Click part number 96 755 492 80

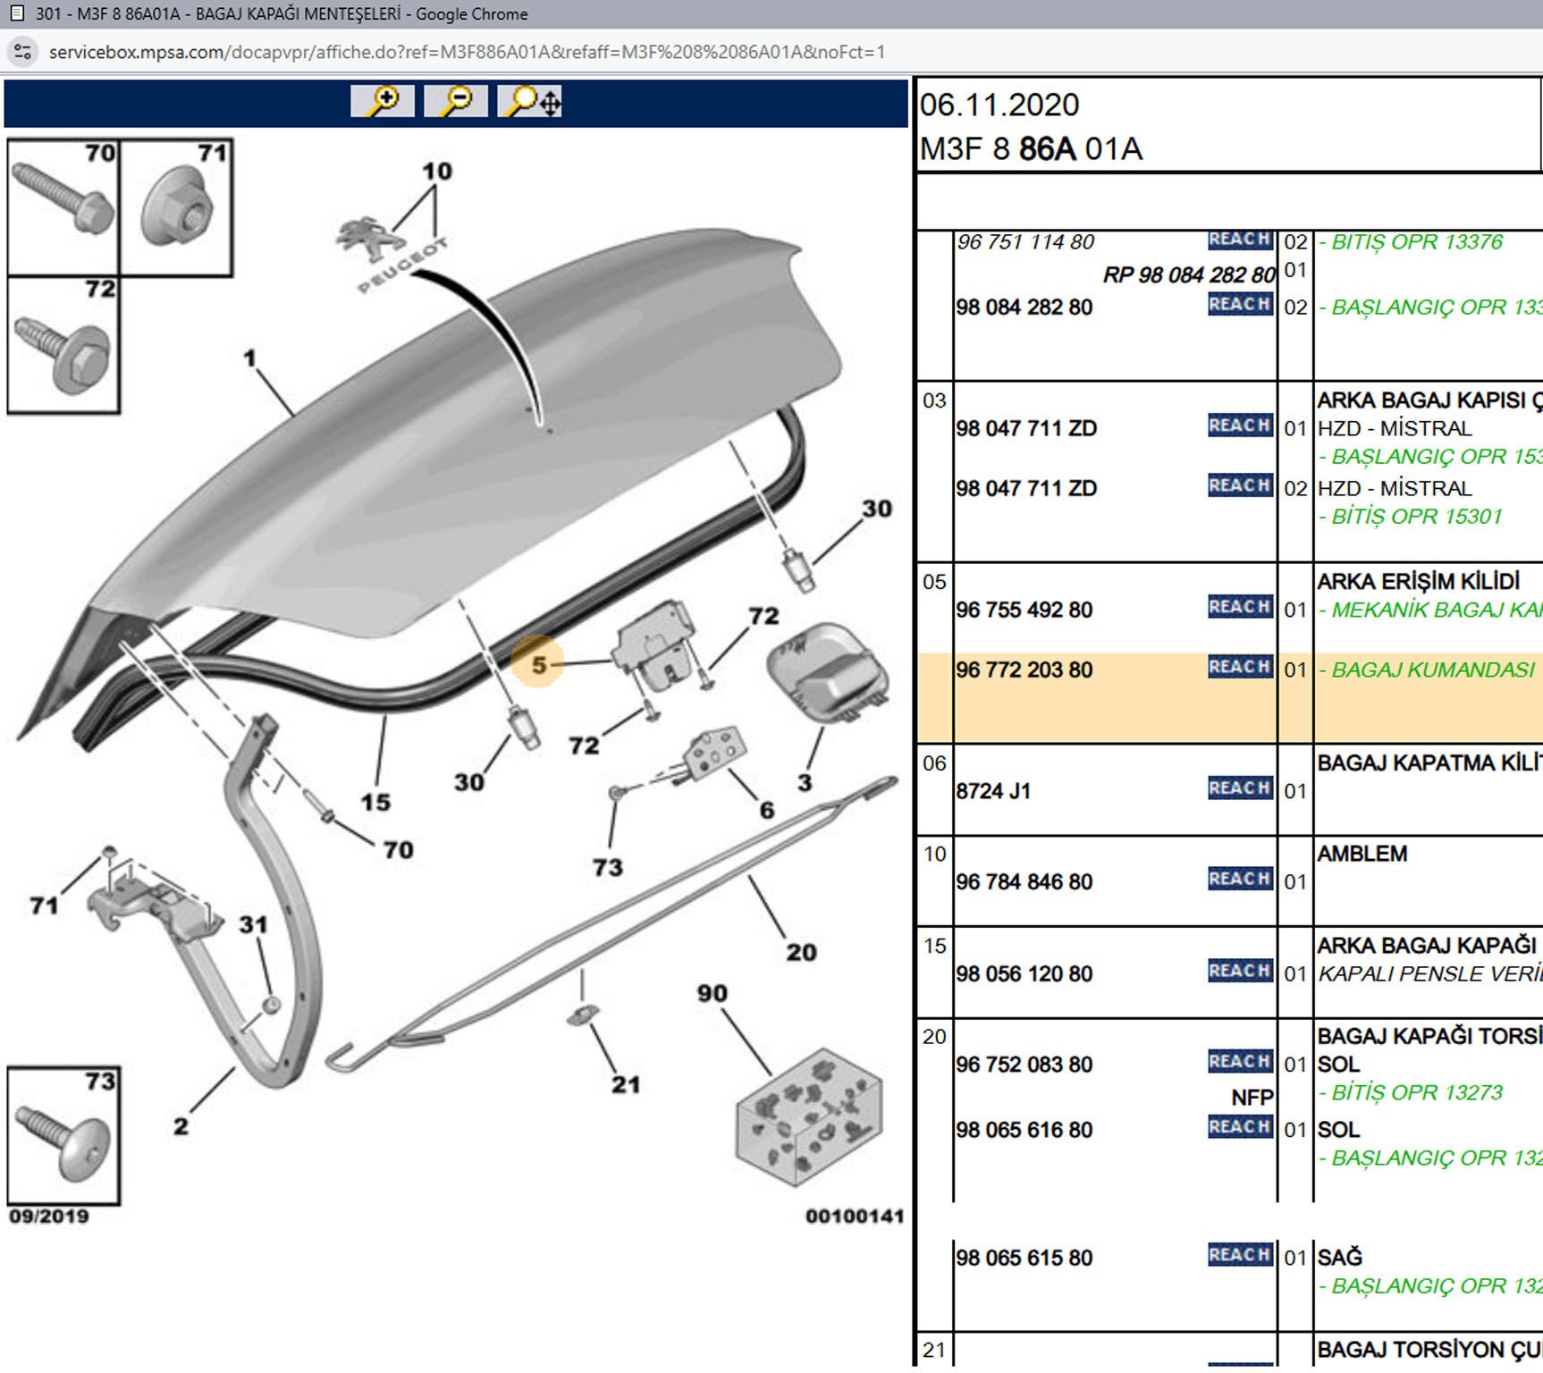[x=1024, y=611]
